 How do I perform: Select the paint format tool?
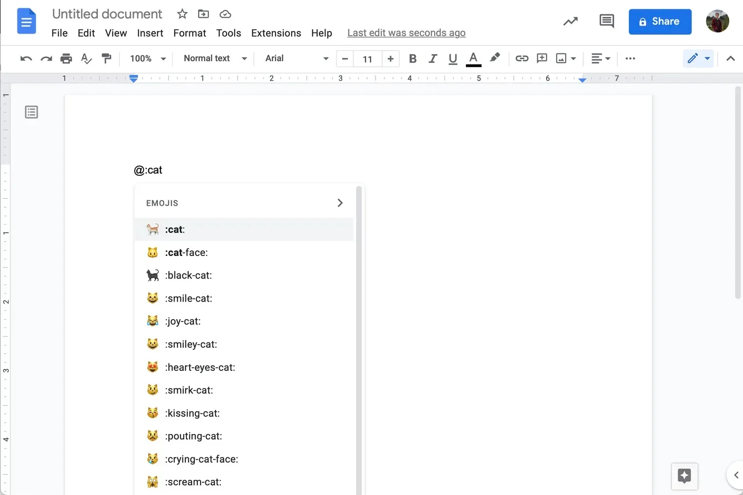tap(107, 59)
